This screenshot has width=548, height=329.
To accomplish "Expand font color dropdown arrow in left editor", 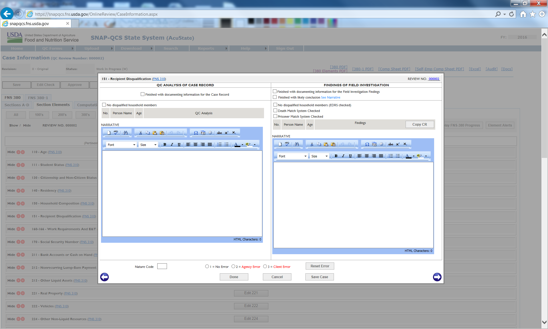I will click(x=242, y=145).
